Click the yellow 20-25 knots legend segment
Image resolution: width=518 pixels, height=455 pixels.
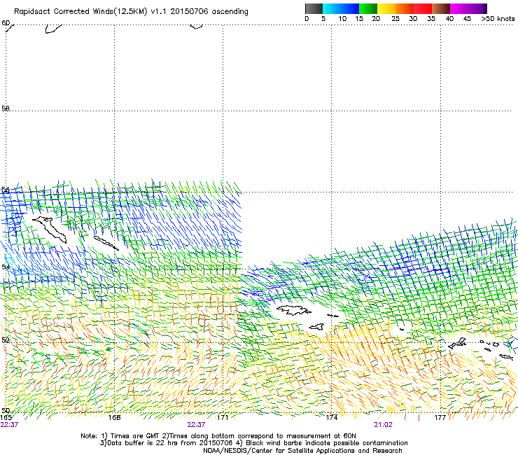(x=386, y=8)
